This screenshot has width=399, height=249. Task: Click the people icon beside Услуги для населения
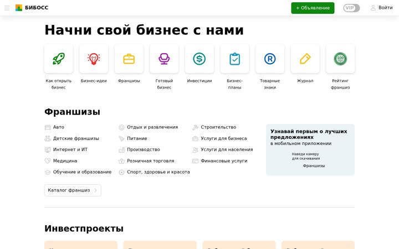click(x=195, y=149)
